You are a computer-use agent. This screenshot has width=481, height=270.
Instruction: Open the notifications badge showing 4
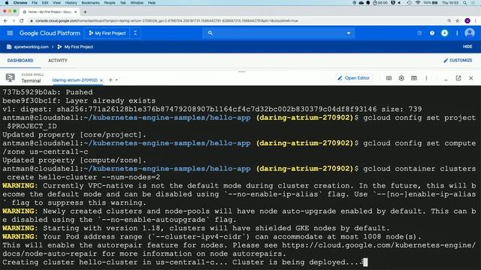coord(444,33)
